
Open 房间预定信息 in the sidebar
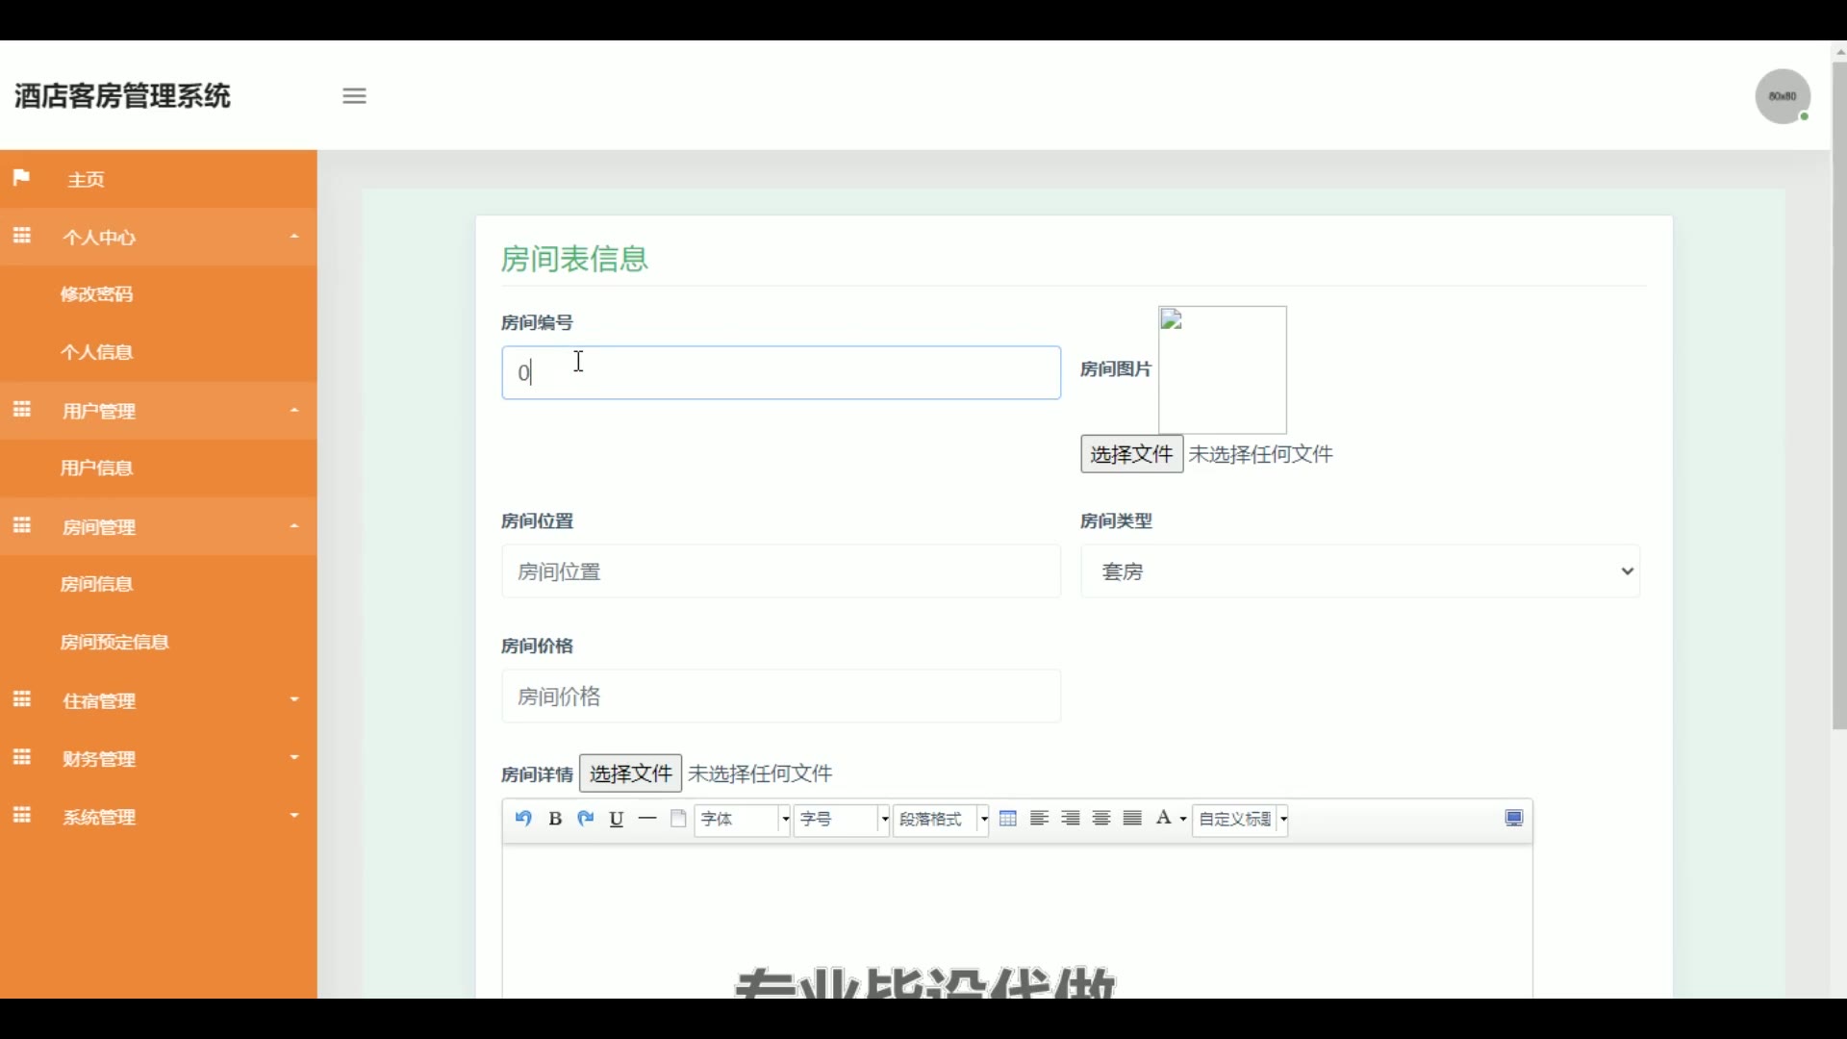[115, 643]
